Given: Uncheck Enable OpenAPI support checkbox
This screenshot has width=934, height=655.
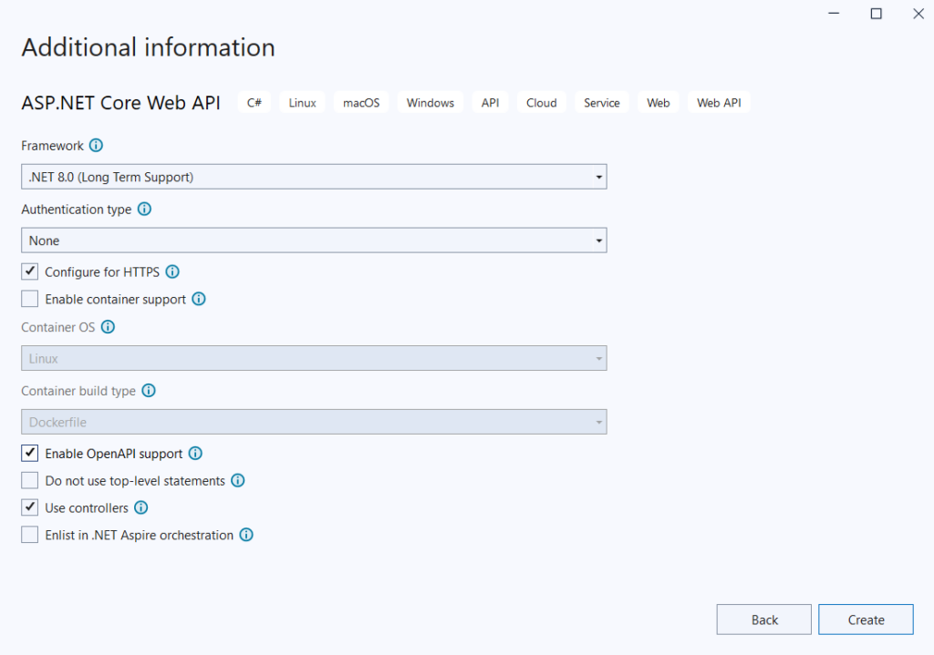Looking at the screenshot, I should [x=30, y=453].
